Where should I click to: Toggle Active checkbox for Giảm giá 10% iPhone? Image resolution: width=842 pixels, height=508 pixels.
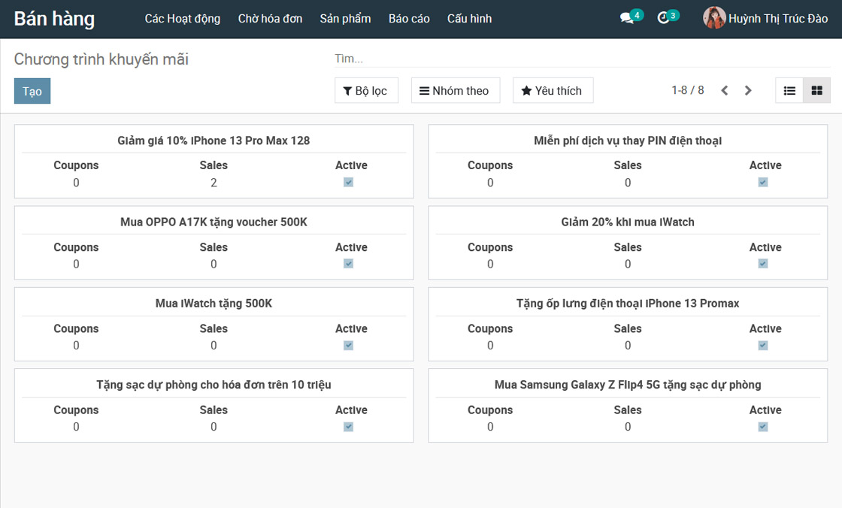[348, 183]
